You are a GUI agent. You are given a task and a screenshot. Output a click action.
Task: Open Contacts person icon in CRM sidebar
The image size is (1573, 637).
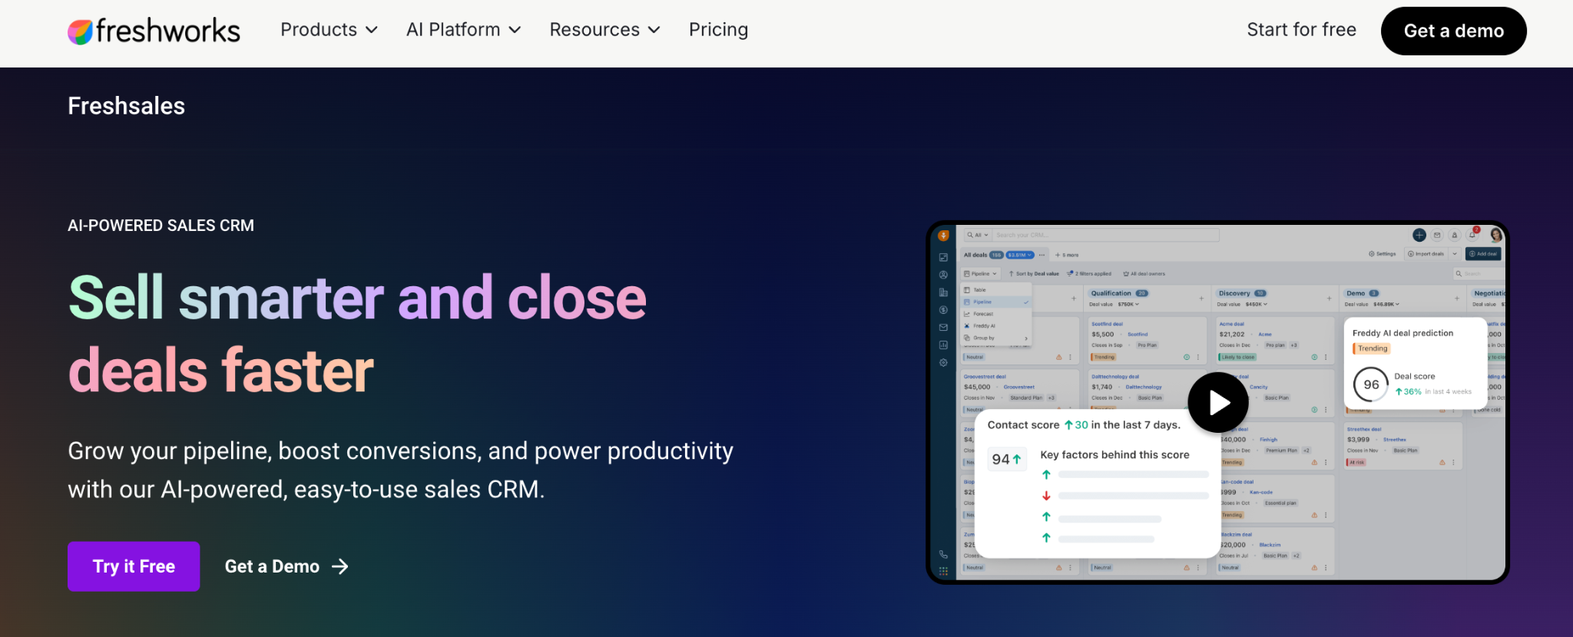[943, 275]
